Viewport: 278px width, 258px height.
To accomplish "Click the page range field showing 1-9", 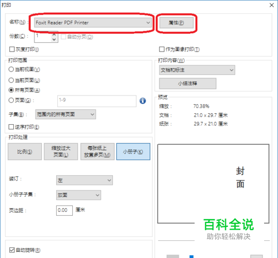I will [97, 101].
